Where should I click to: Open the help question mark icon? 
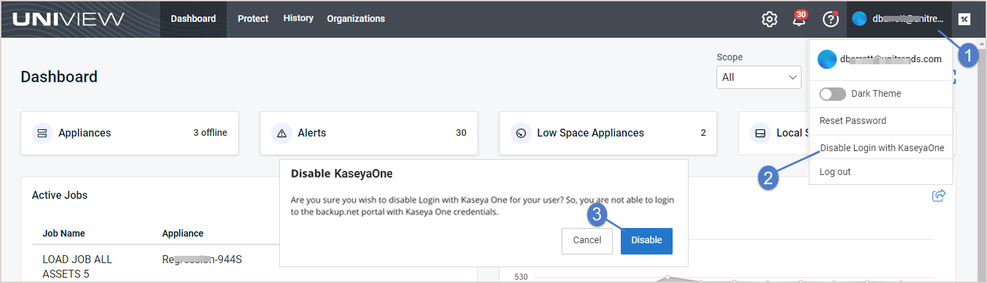pyautogui.click(x=831, y=19)
